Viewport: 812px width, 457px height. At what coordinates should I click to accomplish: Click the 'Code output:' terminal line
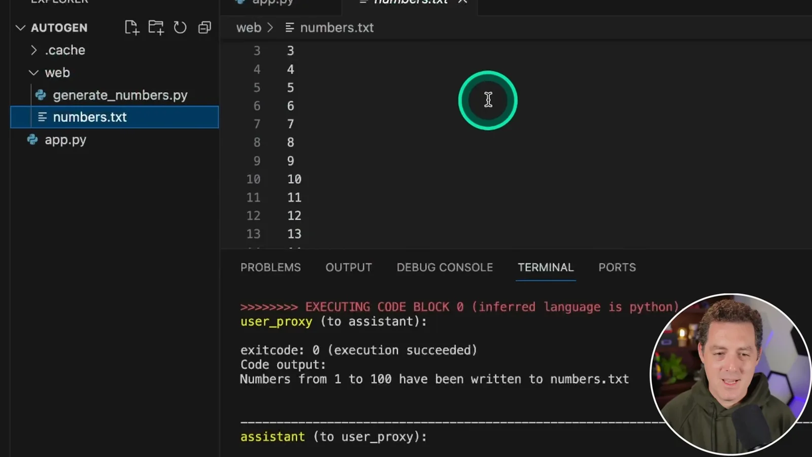[283, 365]
